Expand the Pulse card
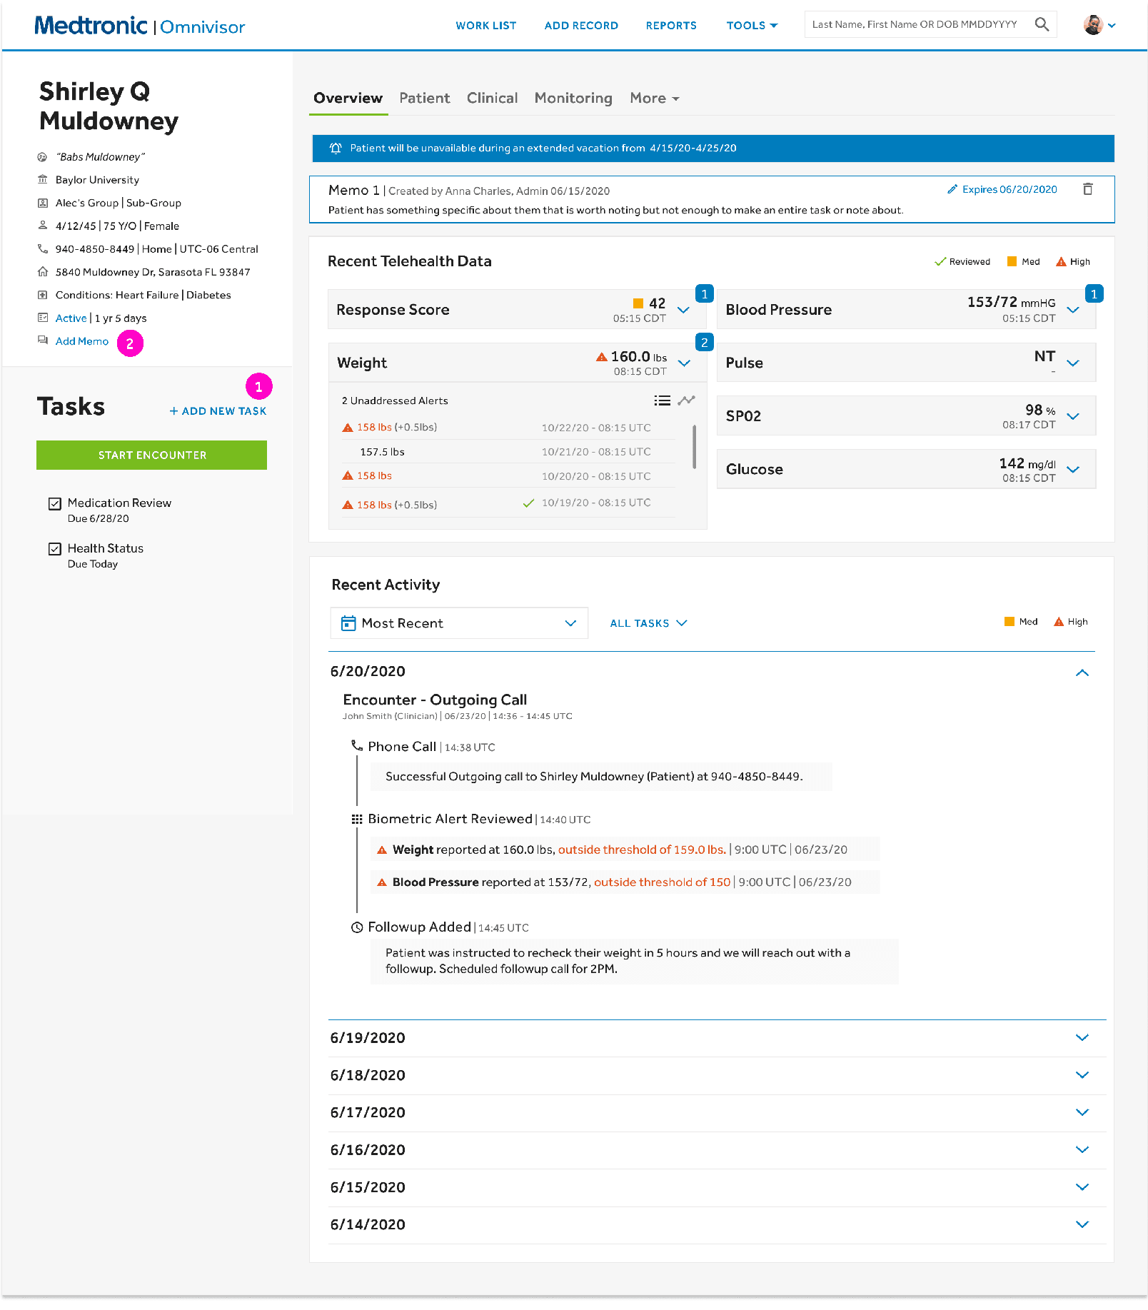1148x1310 pixels. point(1072,363)
